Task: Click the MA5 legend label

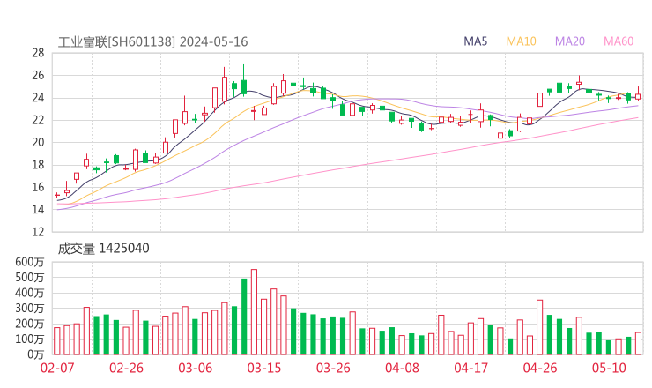Action: tap(475, 41)
